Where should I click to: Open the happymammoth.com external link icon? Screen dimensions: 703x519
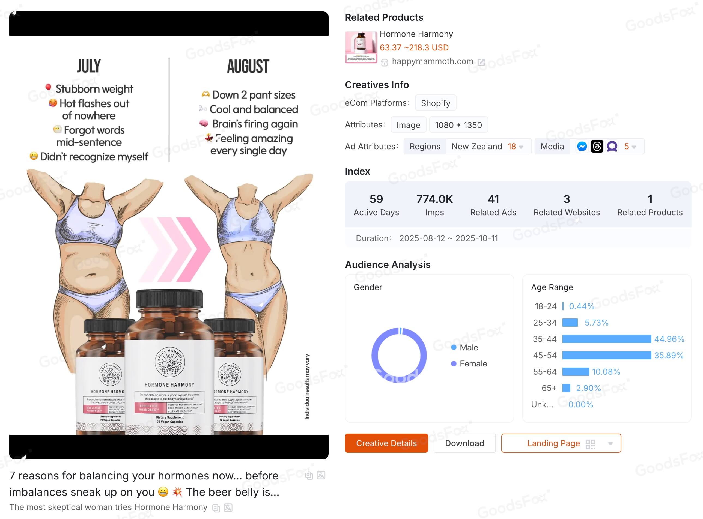pyautogui.click(x=481, y=62)
